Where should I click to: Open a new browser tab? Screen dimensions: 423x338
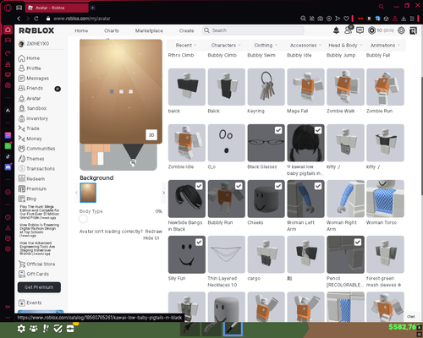[x=92, y=8]
